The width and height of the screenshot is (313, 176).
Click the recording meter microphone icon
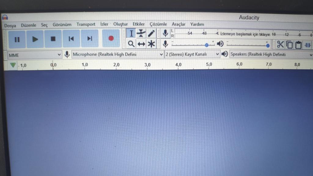[x=165, y=33]
